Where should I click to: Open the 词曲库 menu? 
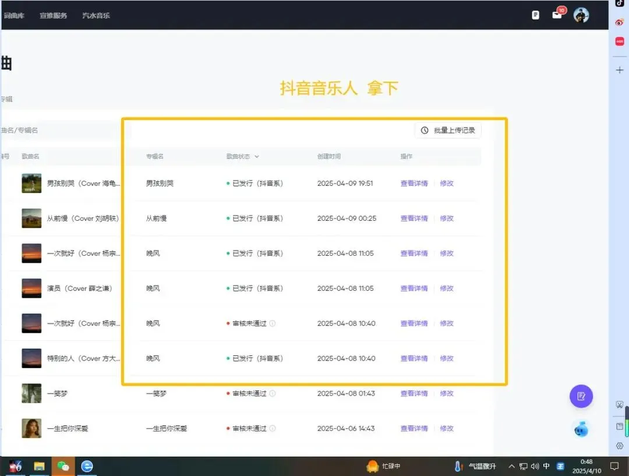coord(14,16)
